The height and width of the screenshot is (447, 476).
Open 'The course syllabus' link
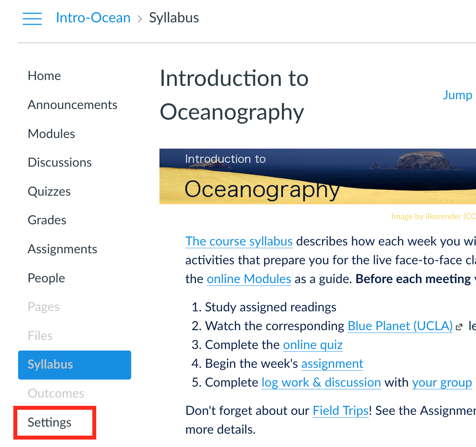(x=239, y=241)
